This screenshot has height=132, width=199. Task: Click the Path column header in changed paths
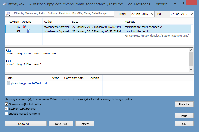click(x=27, y=78)
